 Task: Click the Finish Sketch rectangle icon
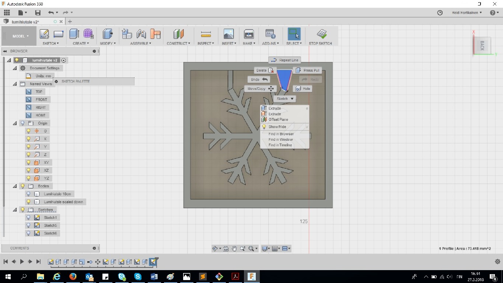click(x=59, y=34)
